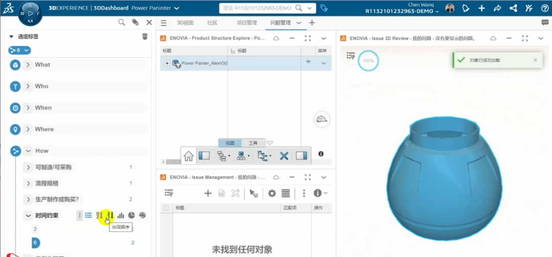The image size is (552, 257).
Task: Click the blue X icon in the floating toolbar
Action: coord(284,156)
